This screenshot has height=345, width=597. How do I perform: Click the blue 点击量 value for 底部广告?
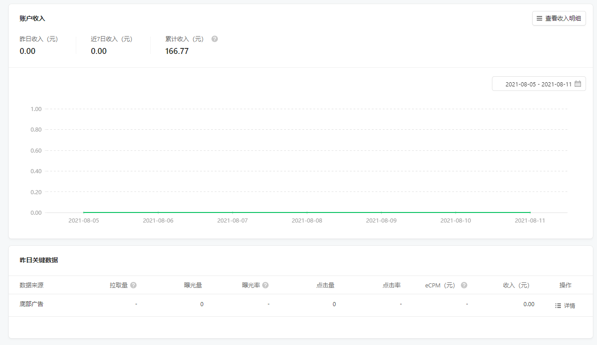334,304
